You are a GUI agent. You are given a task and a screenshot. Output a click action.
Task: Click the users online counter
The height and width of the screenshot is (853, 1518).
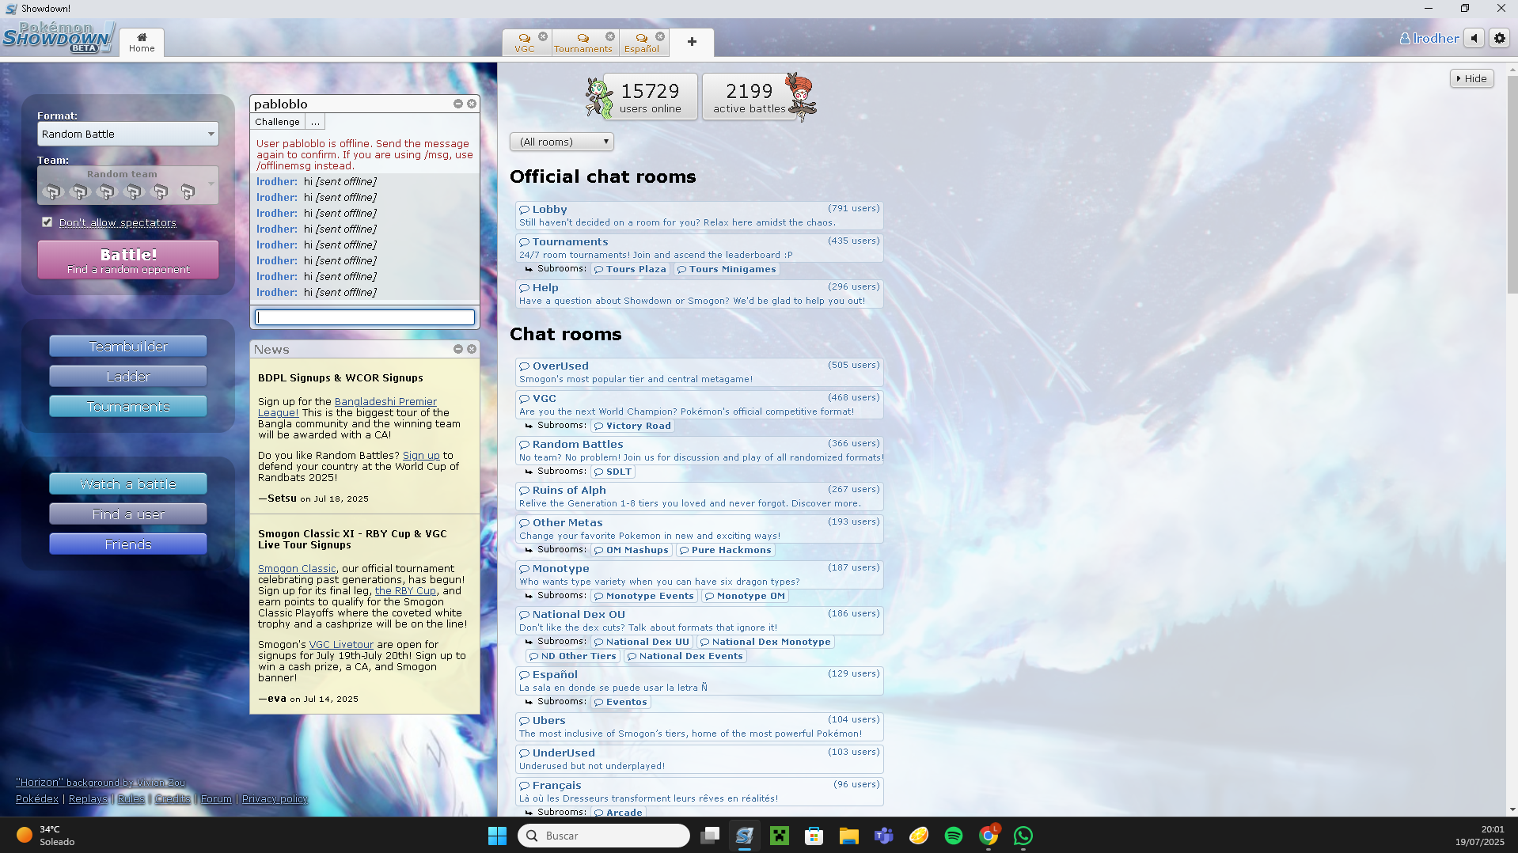coord(651,97)
